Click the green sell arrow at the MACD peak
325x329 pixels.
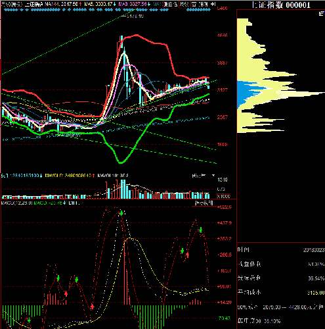pyautogui.click(x=121, y=213)
